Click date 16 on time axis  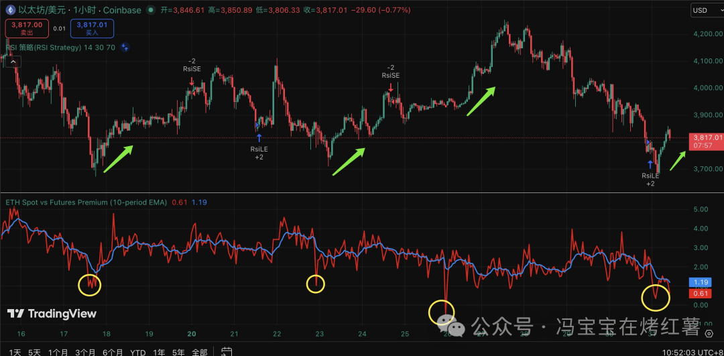(x=21, y=334)
